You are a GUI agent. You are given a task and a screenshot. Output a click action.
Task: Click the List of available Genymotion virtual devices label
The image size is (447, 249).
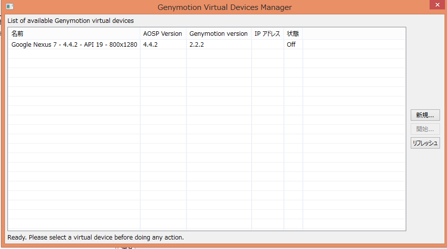(71, 21)
